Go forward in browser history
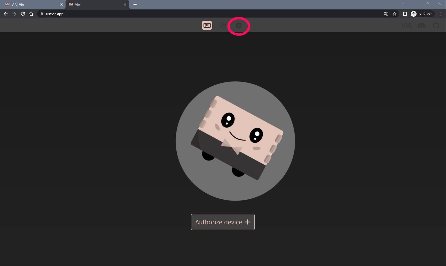This screenshot has height=266, width=446. click(14, 14)
